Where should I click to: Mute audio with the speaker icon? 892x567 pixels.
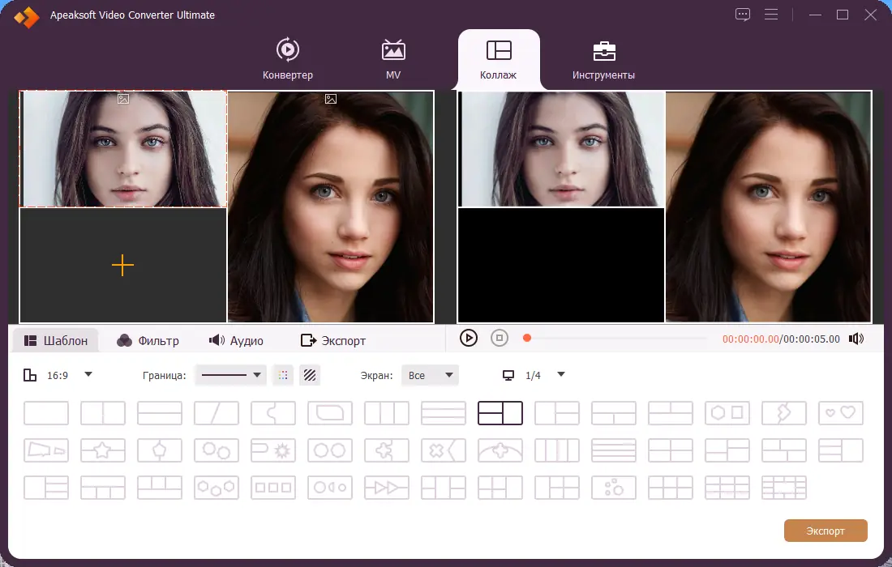[x=856, y=339]
